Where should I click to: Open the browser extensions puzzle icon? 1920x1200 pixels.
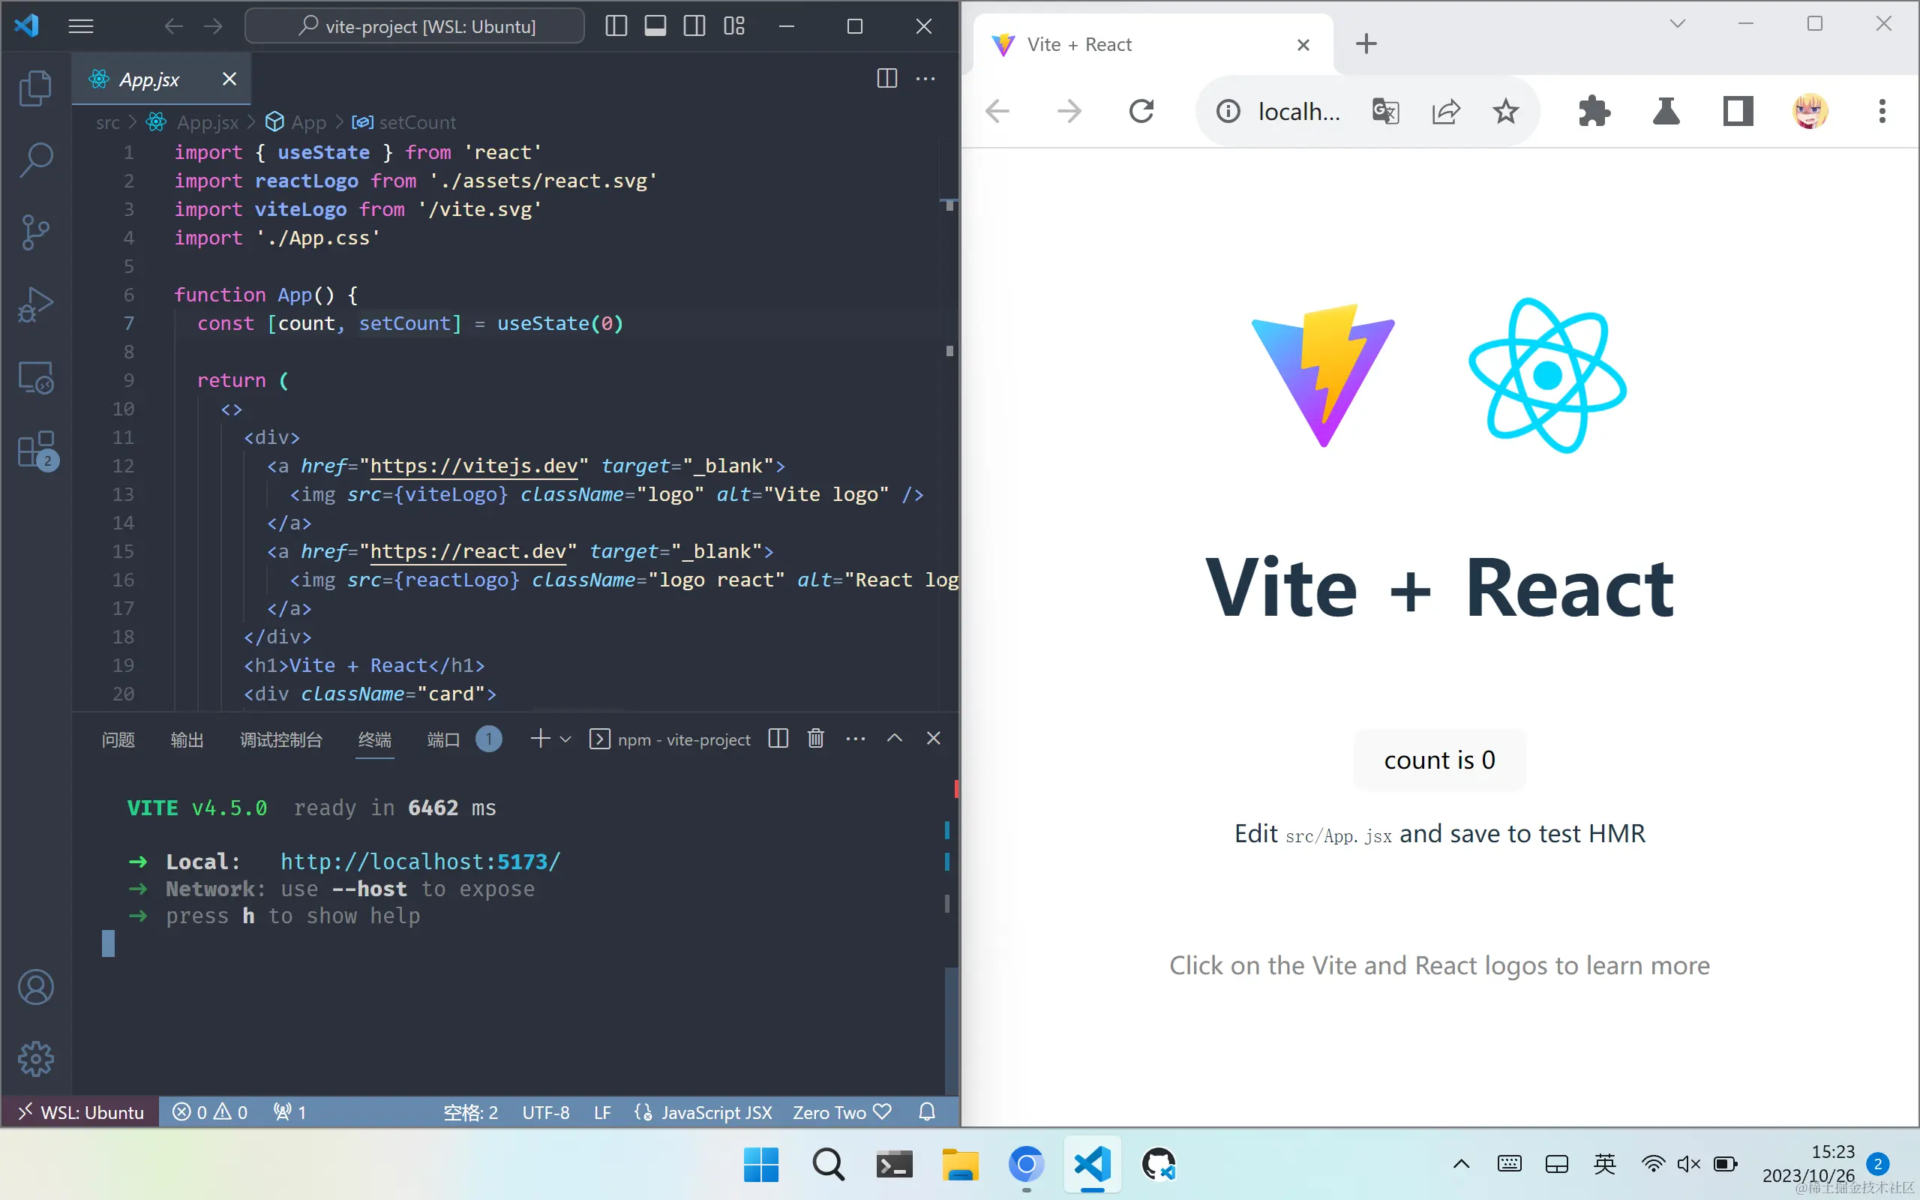(x=1594, y=111)
